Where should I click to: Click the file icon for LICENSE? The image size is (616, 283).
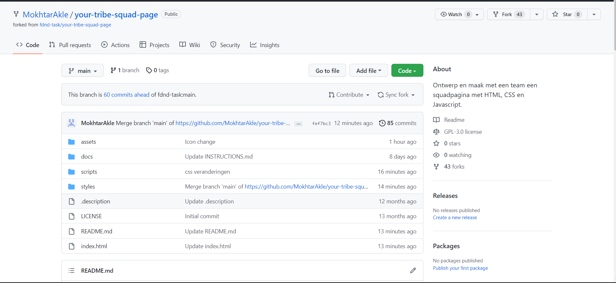click(x=71, y=216)
